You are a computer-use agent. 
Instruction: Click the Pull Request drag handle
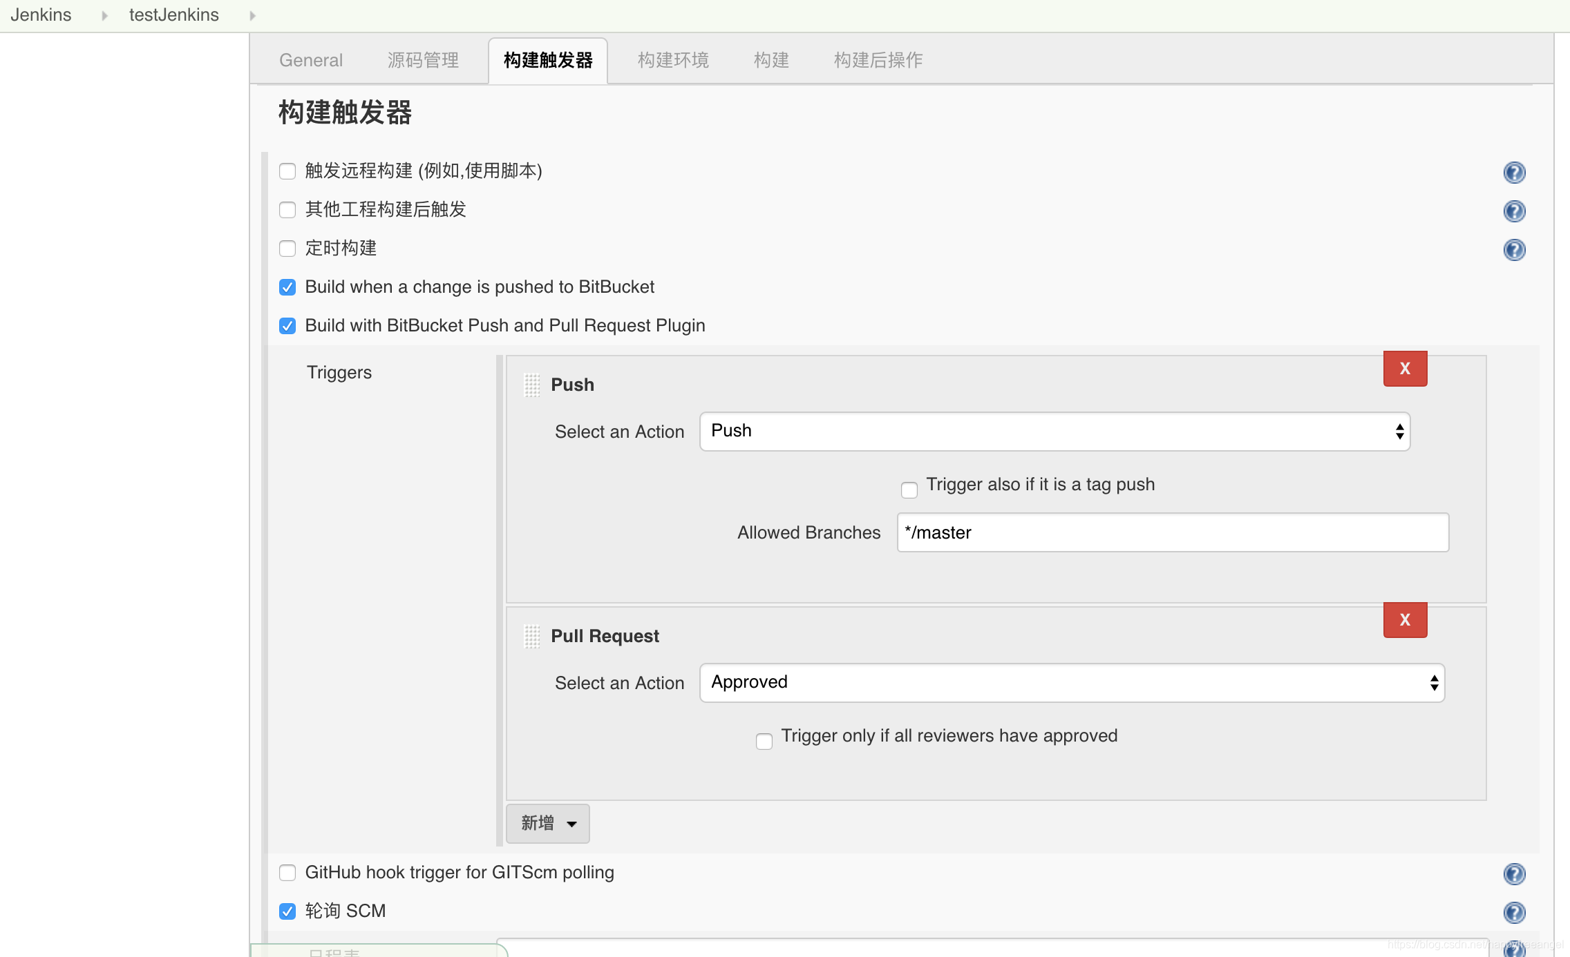click(531, 636)
